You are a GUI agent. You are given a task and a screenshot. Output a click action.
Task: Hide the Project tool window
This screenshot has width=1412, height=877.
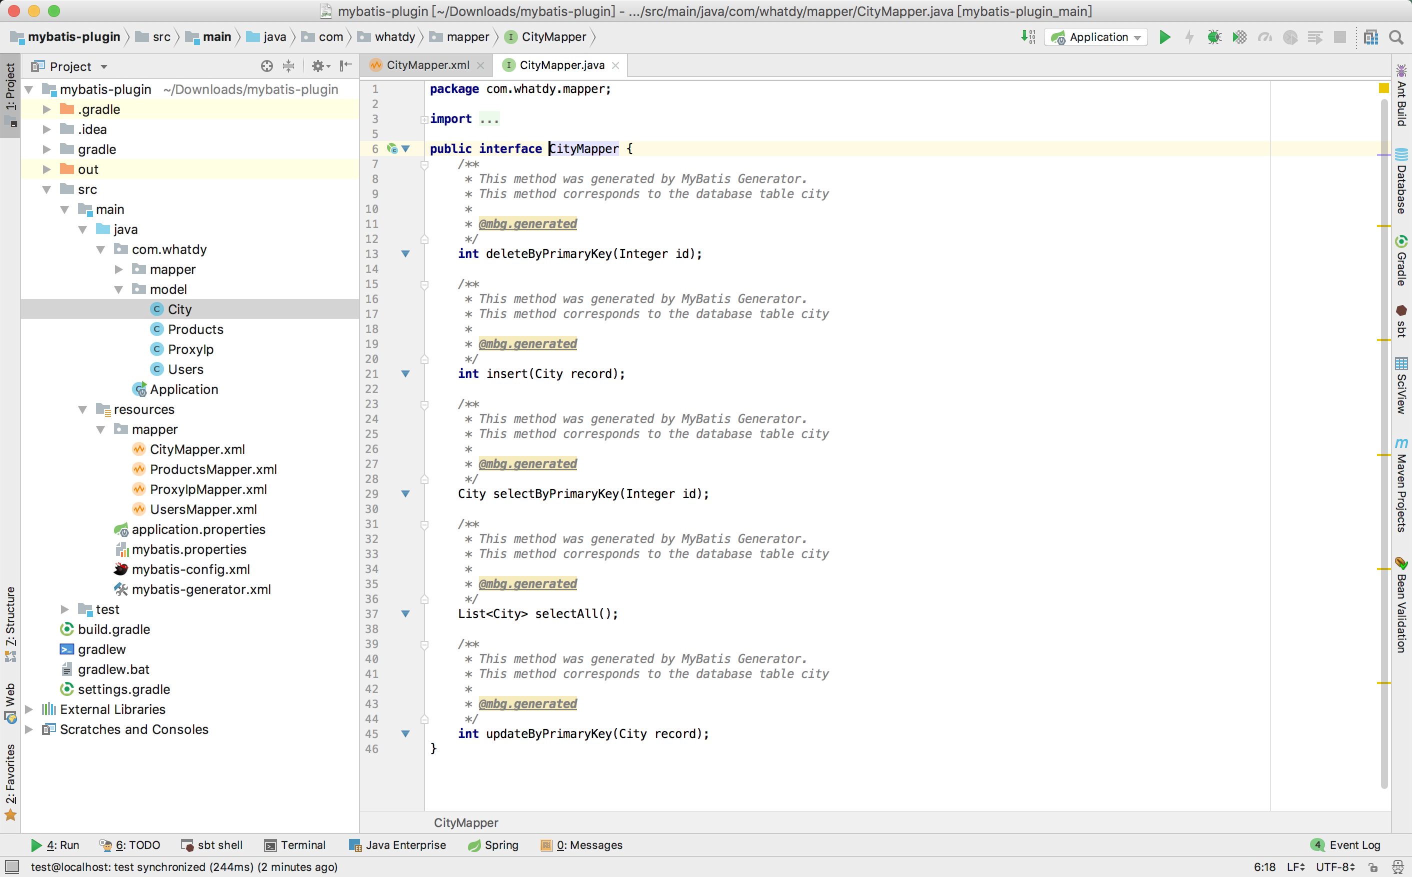tap(346, 66)
